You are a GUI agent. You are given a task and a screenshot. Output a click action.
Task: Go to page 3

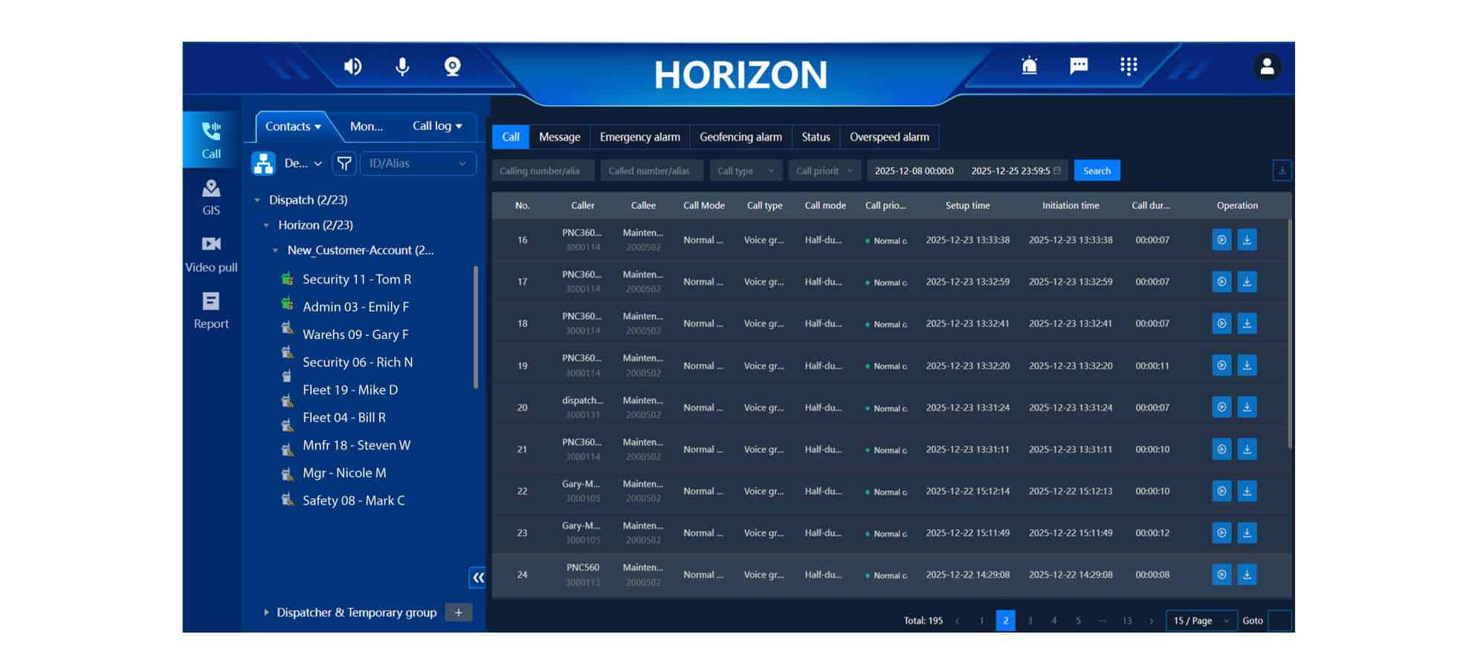(x=1030, y=621)
